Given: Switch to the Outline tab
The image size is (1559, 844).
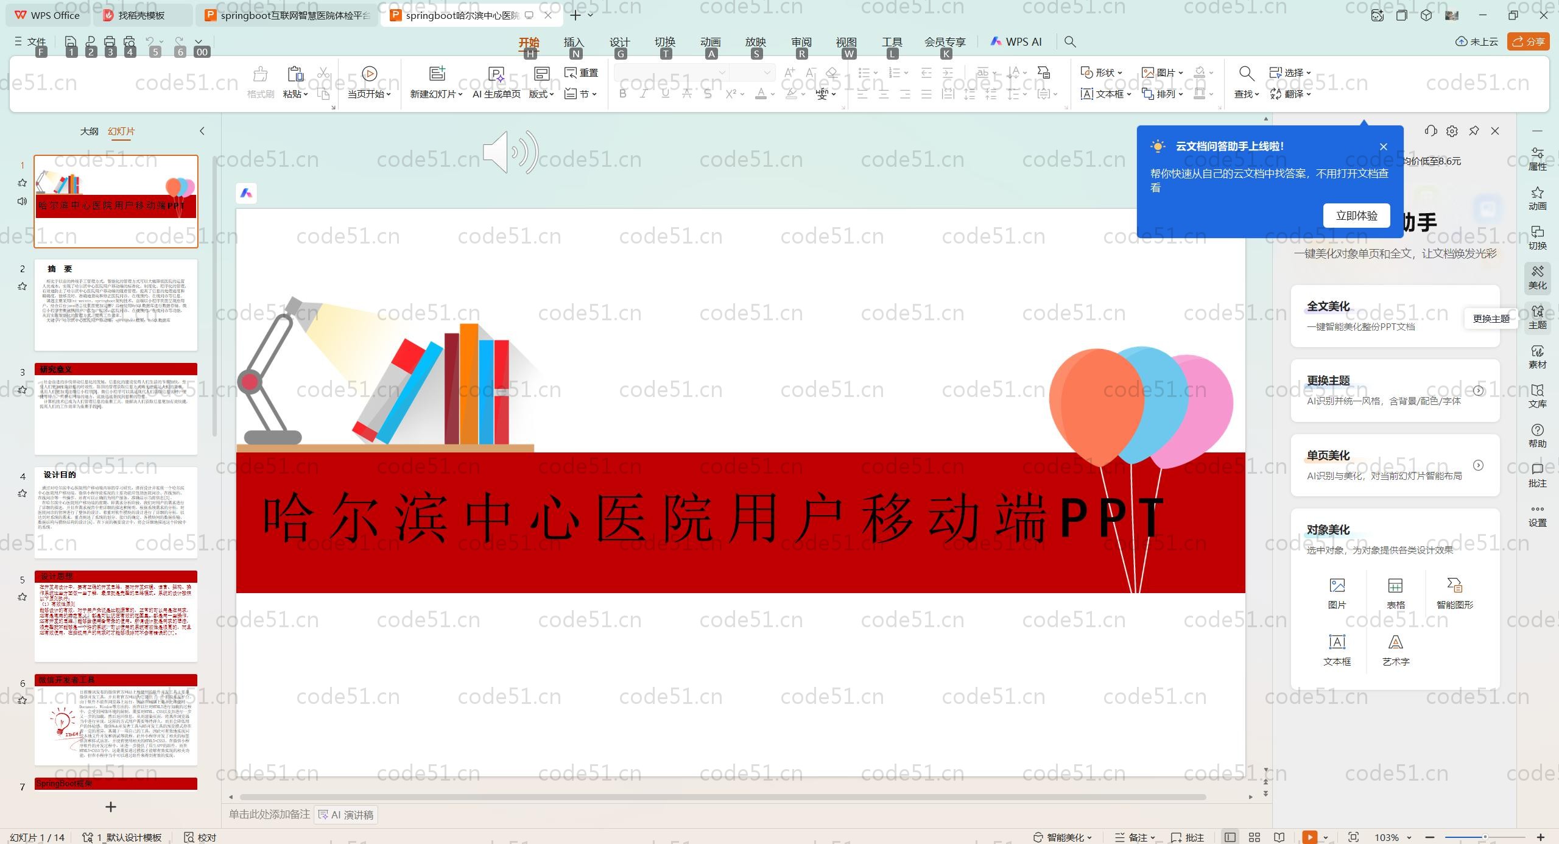Looking at the screenshot, I should pyautogui.click(x=89, y=131).
